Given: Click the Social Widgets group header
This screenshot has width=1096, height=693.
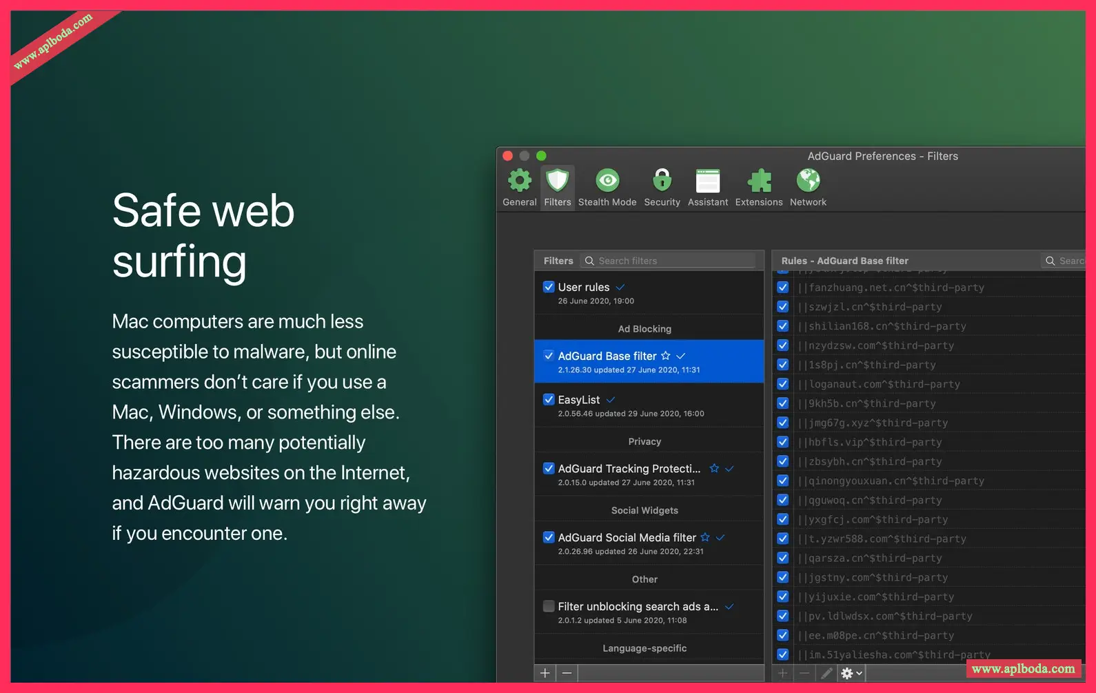Looking at the screenshot, I should pyautogui.click(x=645, y=510).
